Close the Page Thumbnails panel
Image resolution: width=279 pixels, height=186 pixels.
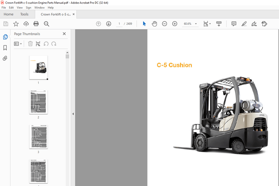click(64, 34)
